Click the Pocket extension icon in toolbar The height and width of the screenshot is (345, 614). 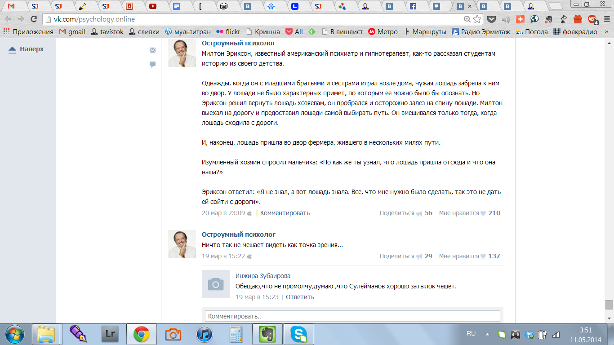click(492, 19)
